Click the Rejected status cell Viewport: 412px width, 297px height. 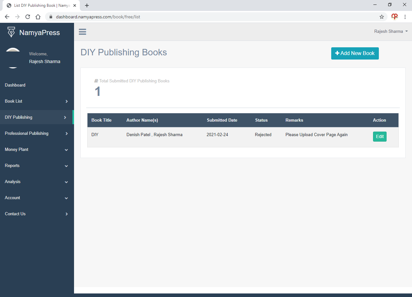point(263,135)
